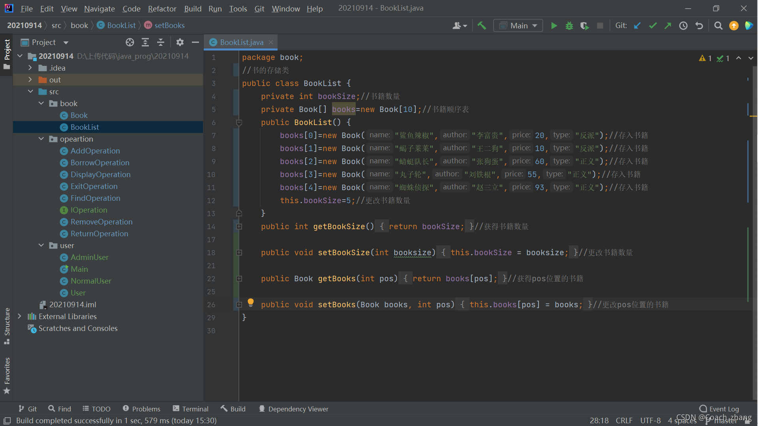Commit changes with Git checkmark icon
This screenshot has width=758, height=426.
pyautogui.click(x=653, y=26)
